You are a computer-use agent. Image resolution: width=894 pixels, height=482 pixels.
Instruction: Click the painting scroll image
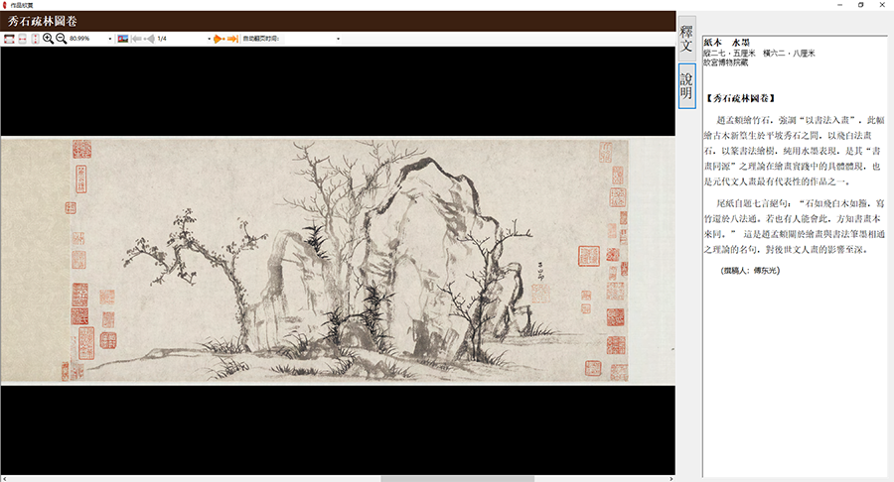[338, 260]
